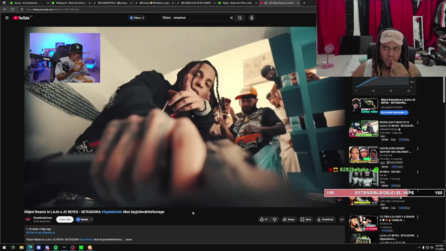Switch to RDjavi Watch the VOD tab
The height and width of the screenshot is (251, 446).
[237, 3]
